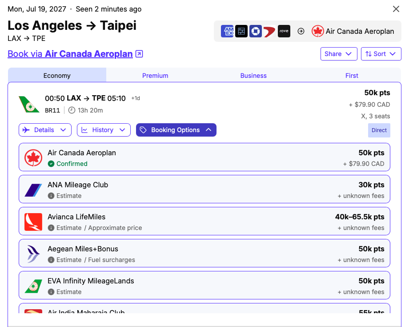This screenshot has width=409, height=327.
Task: Click the info icon beside ANA Estimate
Action: pyautogui.click(x=51, y=196)
